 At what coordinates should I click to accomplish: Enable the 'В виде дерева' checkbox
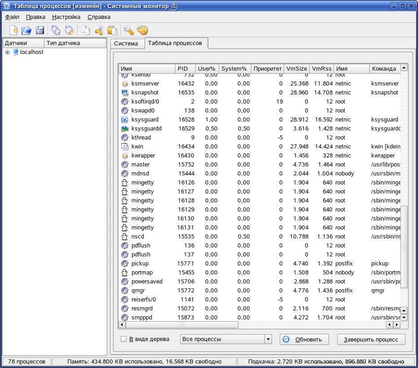[x=124, y=339]
